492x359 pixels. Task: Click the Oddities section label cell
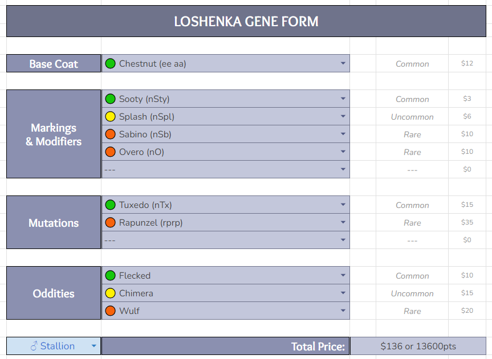[54, 293]
